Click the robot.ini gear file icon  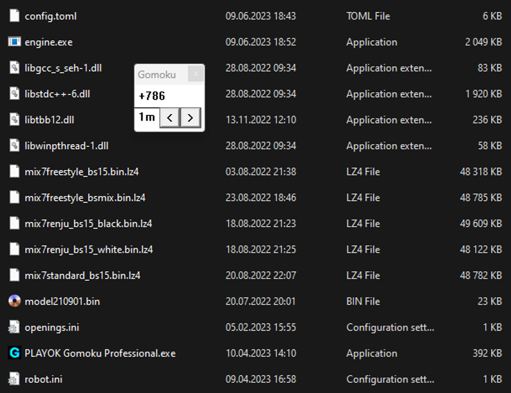click(13, 379)
